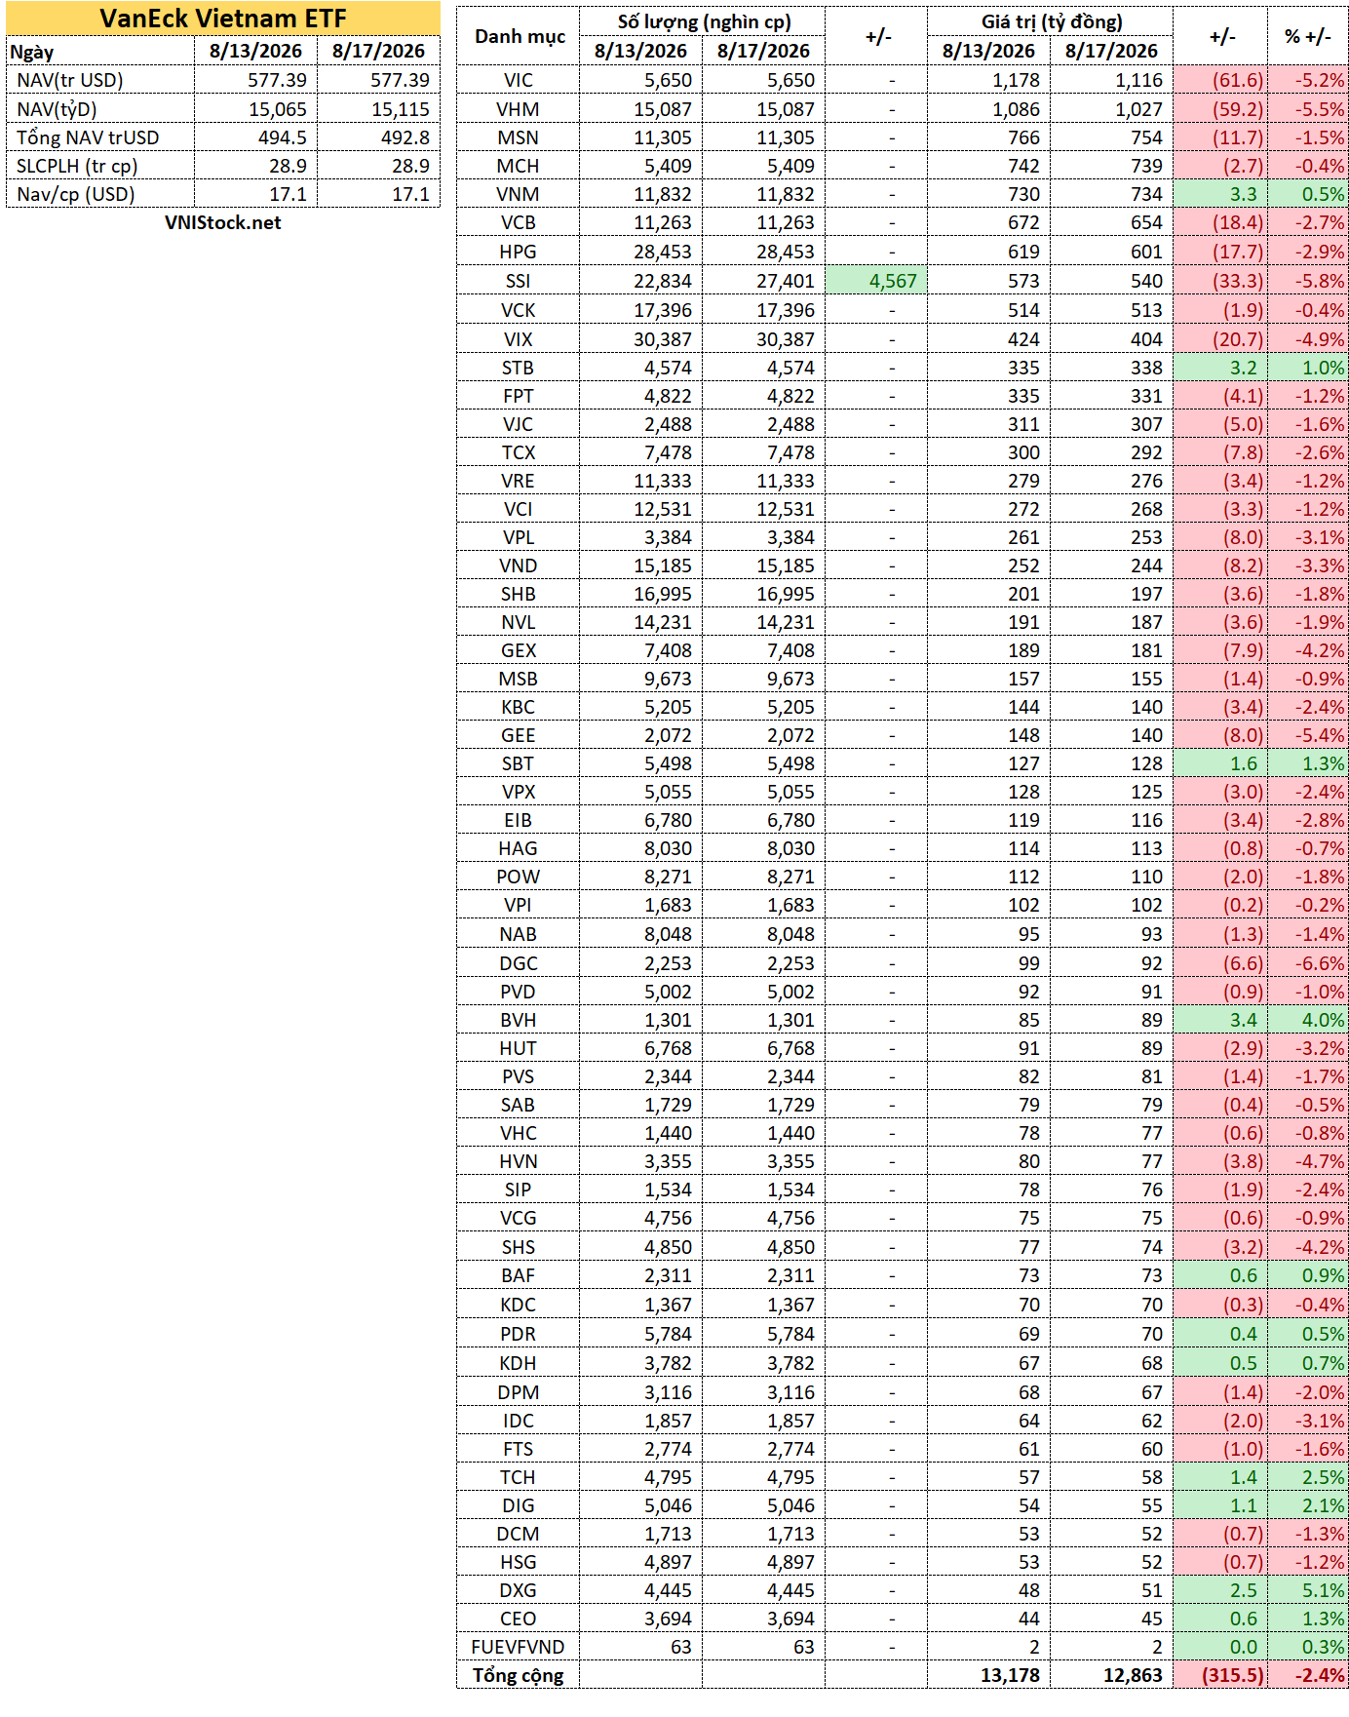This screenshot has height=1717, width=1349.
Task: Click the DXG 5.1% change cell
Action: point(1308,1590)
